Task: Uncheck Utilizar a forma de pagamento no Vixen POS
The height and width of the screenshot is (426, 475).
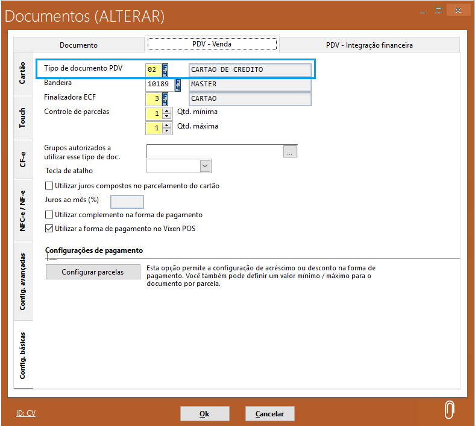Action: pos(49,228)
